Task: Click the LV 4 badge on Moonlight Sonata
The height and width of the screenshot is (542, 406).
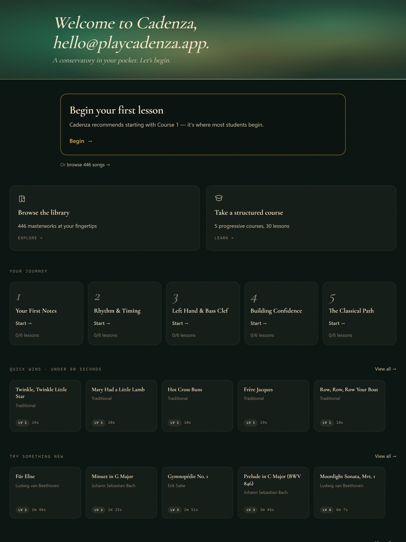Action: click(327, 510)
